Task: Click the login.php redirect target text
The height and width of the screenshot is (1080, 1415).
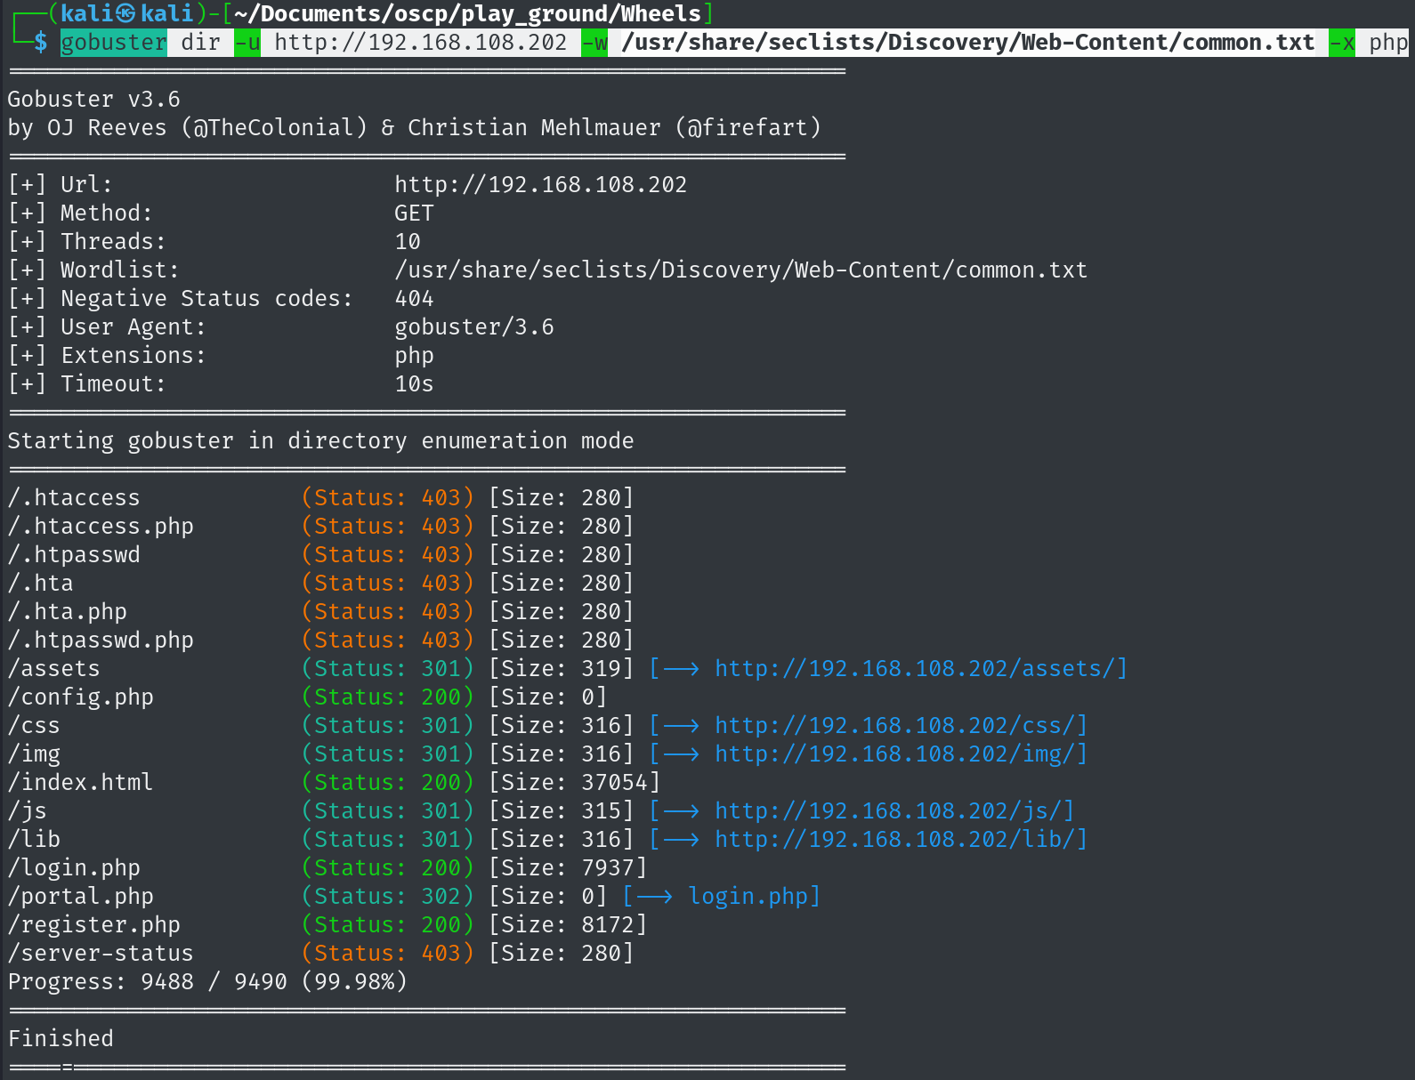Action: pyautogui.click(x=748, y=896)
